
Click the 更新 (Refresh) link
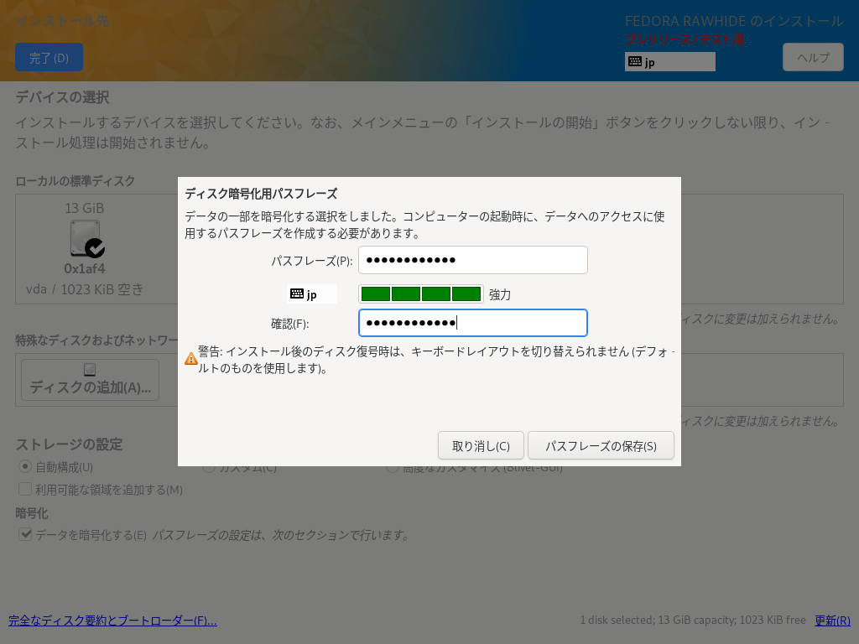[x=833, y=621]
